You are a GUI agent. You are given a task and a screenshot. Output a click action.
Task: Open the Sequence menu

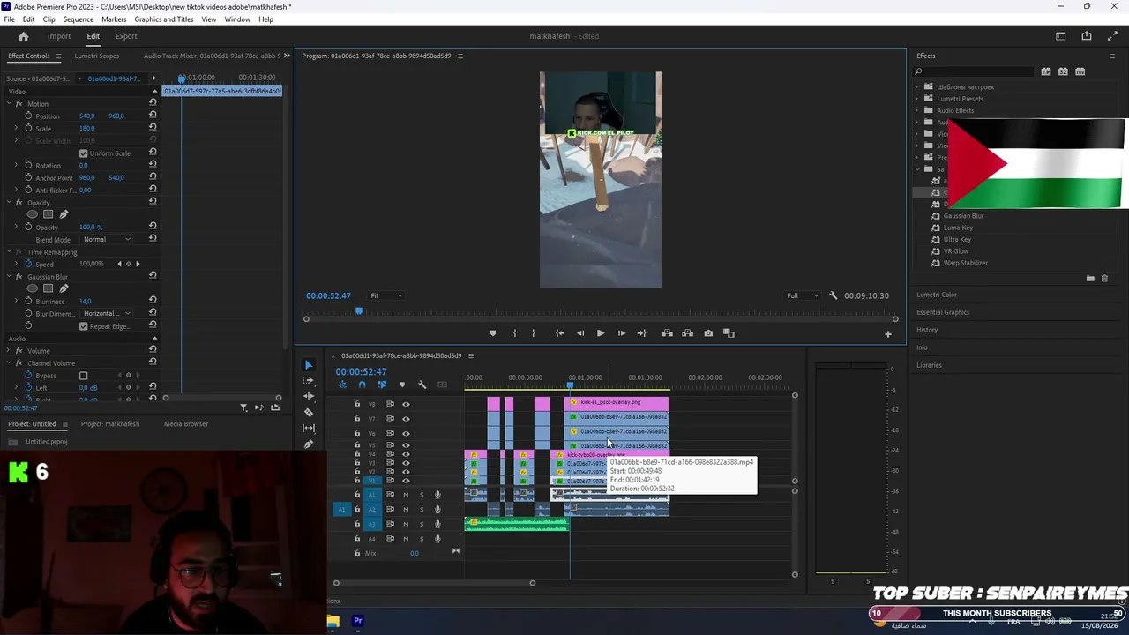(79, 19)
